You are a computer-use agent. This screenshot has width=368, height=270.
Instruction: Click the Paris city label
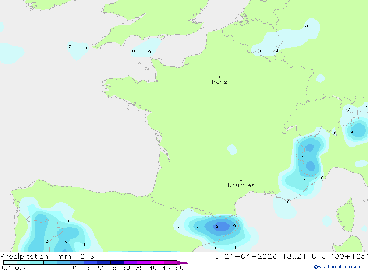click(x=219, y=82)
